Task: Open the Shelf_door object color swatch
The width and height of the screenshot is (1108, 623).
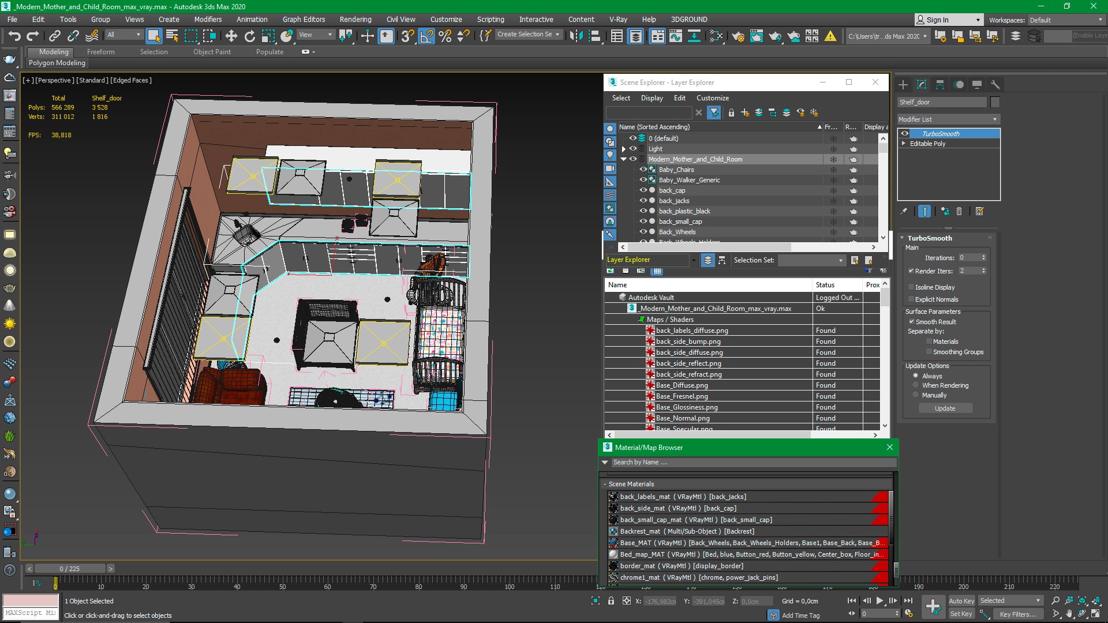Action: click(995, 102)
